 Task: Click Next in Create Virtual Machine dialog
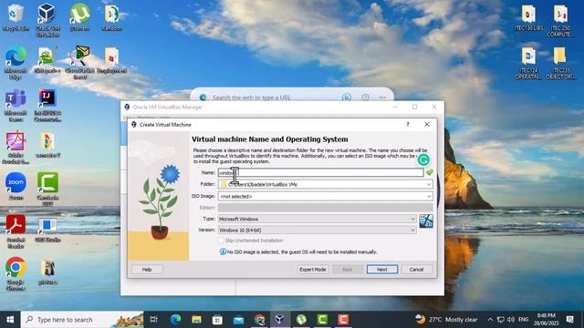tap(381, 270)
